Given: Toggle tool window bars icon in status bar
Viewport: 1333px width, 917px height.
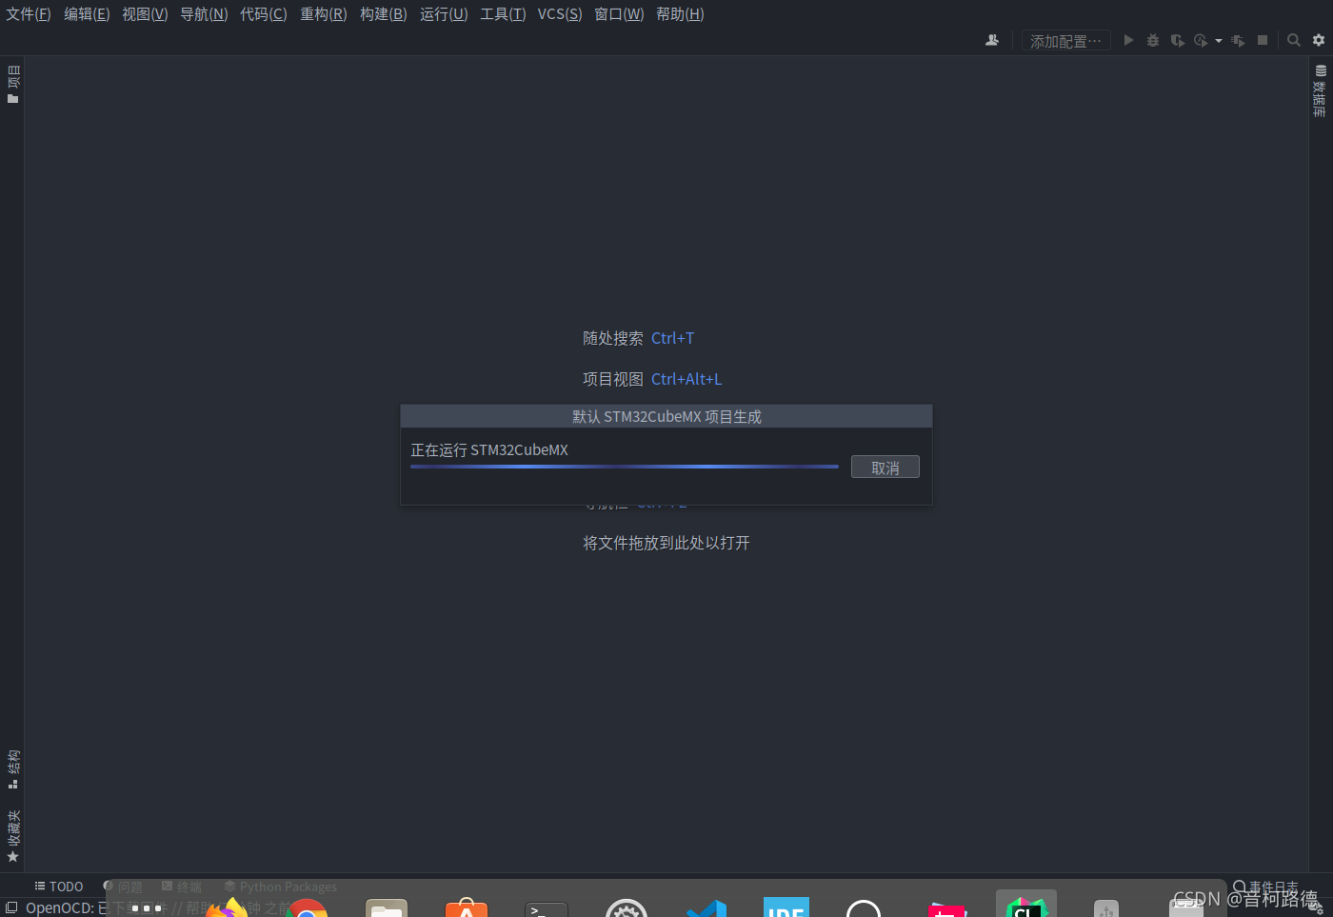Looking at the screenshot, I should [x=12, y=907].
